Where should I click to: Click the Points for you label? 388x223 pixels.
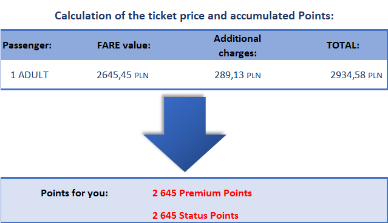75,193
